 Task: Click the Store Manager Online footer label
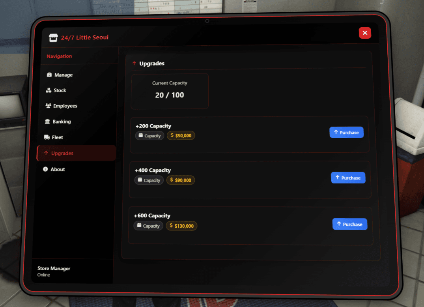[54, 271]
